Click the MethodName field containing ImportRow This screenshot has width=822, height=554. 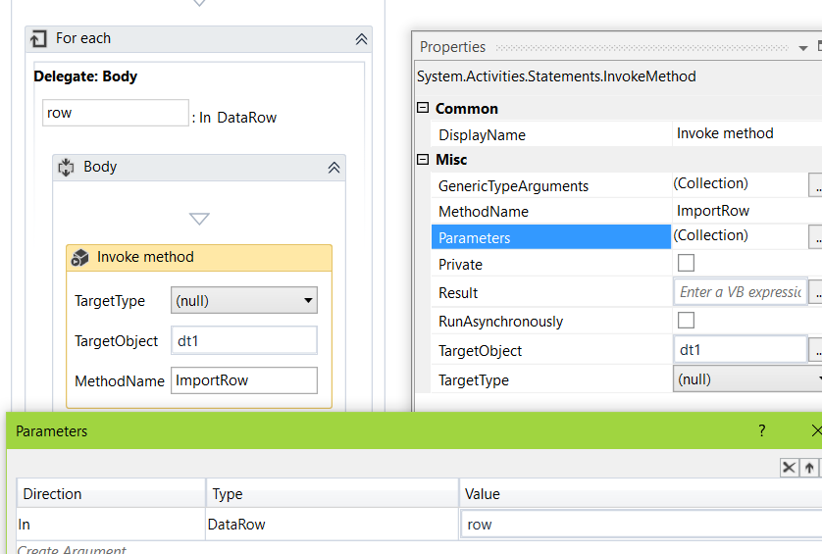point(243,380)
